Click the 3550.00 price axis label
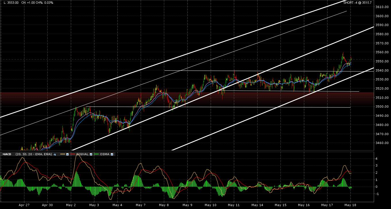391x209 pixels. (382, 61)
